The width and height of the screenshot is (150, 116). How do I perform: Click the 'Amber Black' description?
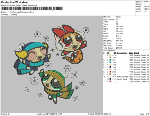tap(122, 79)
